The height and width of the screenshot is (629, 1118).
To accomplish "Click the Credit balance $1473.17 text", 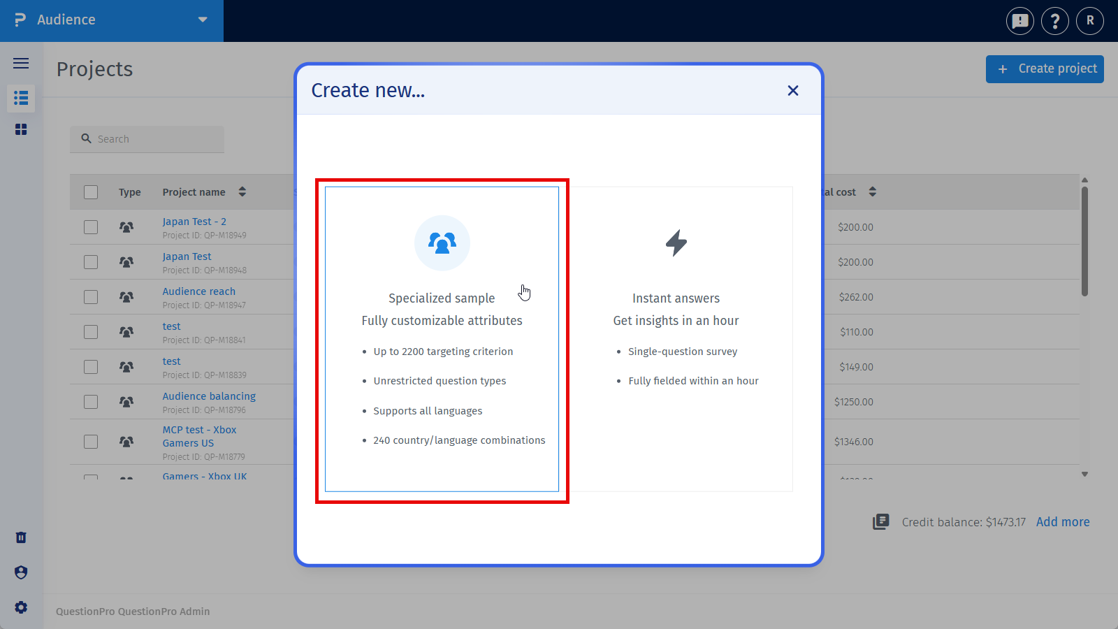I will (964, 522).
